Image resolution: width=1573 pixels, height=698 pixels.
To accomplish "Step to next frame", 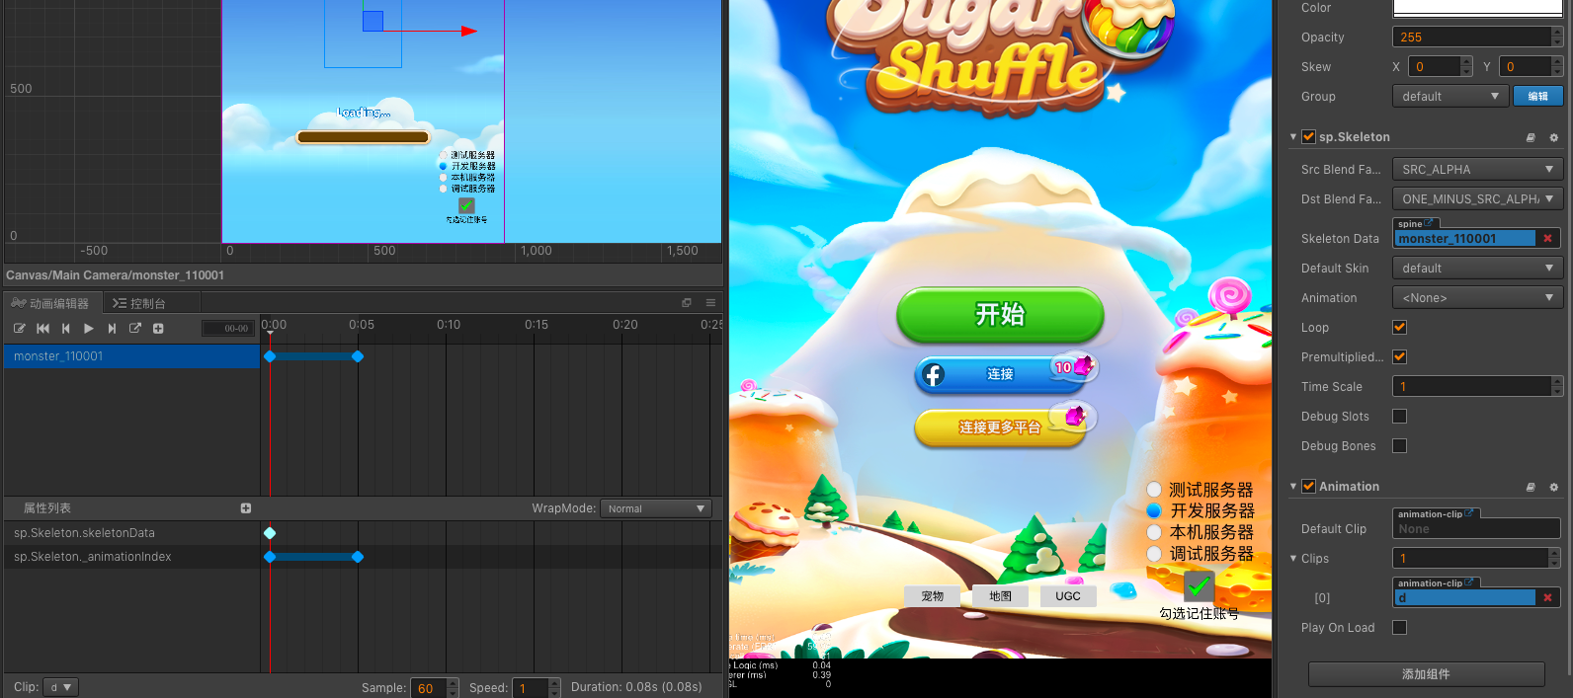I will [x=112, y=328].
